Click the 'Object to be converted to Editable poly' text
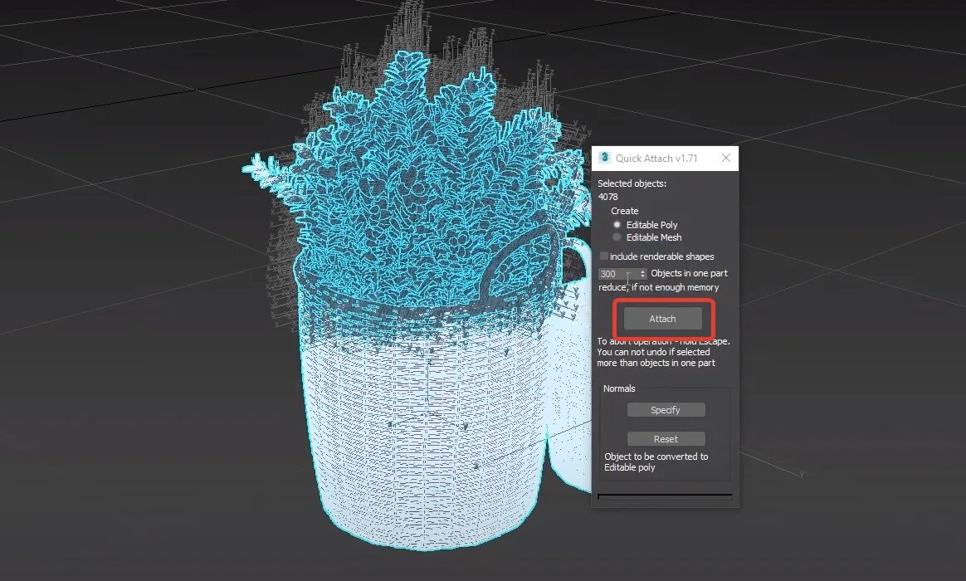The image size is (966, 581). pyautogui.click(x=656, y=461)
